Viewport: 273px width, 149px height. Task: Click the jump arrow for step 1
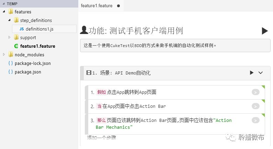pyautogui.click(x=255, y=92)
